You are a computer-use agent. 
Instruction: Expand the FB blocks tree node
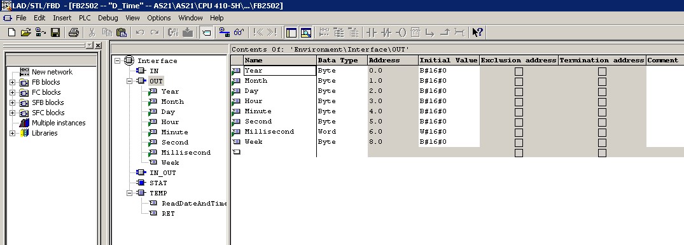(12, 82)
